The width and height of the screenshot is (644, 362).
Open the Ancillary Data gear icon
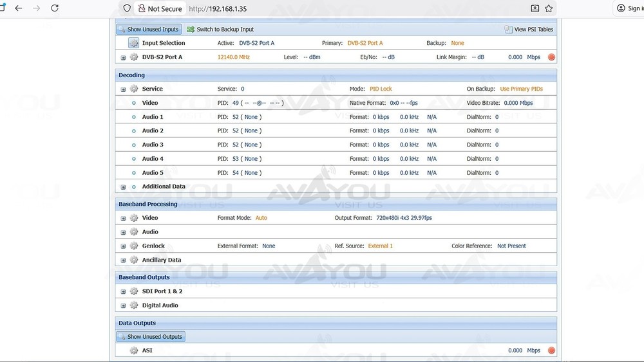134,260
